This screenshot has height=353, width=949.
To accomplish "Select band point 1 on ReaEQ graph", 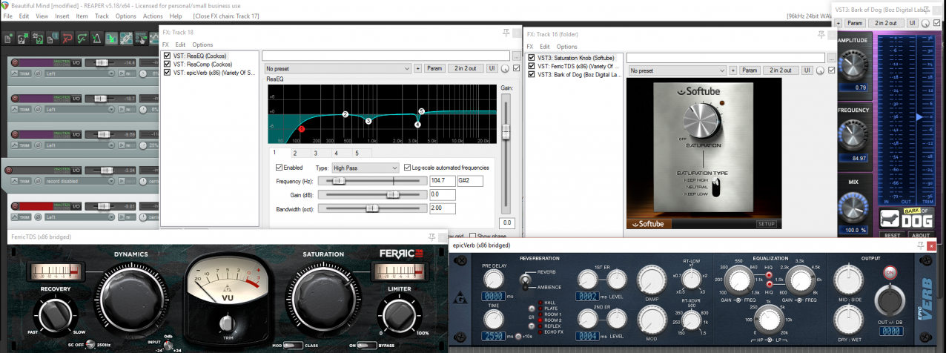I will [302, 129].
